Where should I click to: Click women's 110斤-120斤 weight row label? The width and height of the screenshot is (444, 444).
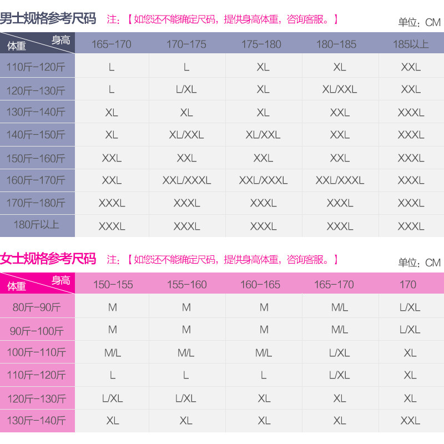pyautogui.click(x=36, y=375)
